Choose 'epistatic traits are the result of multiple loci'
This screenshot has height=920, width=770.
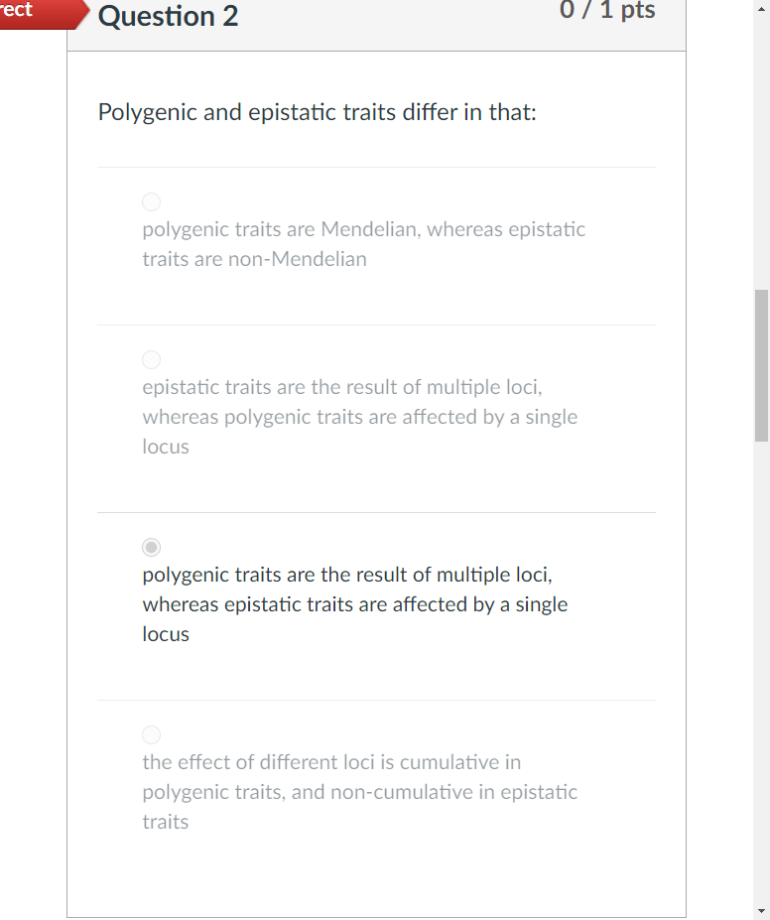151,359
